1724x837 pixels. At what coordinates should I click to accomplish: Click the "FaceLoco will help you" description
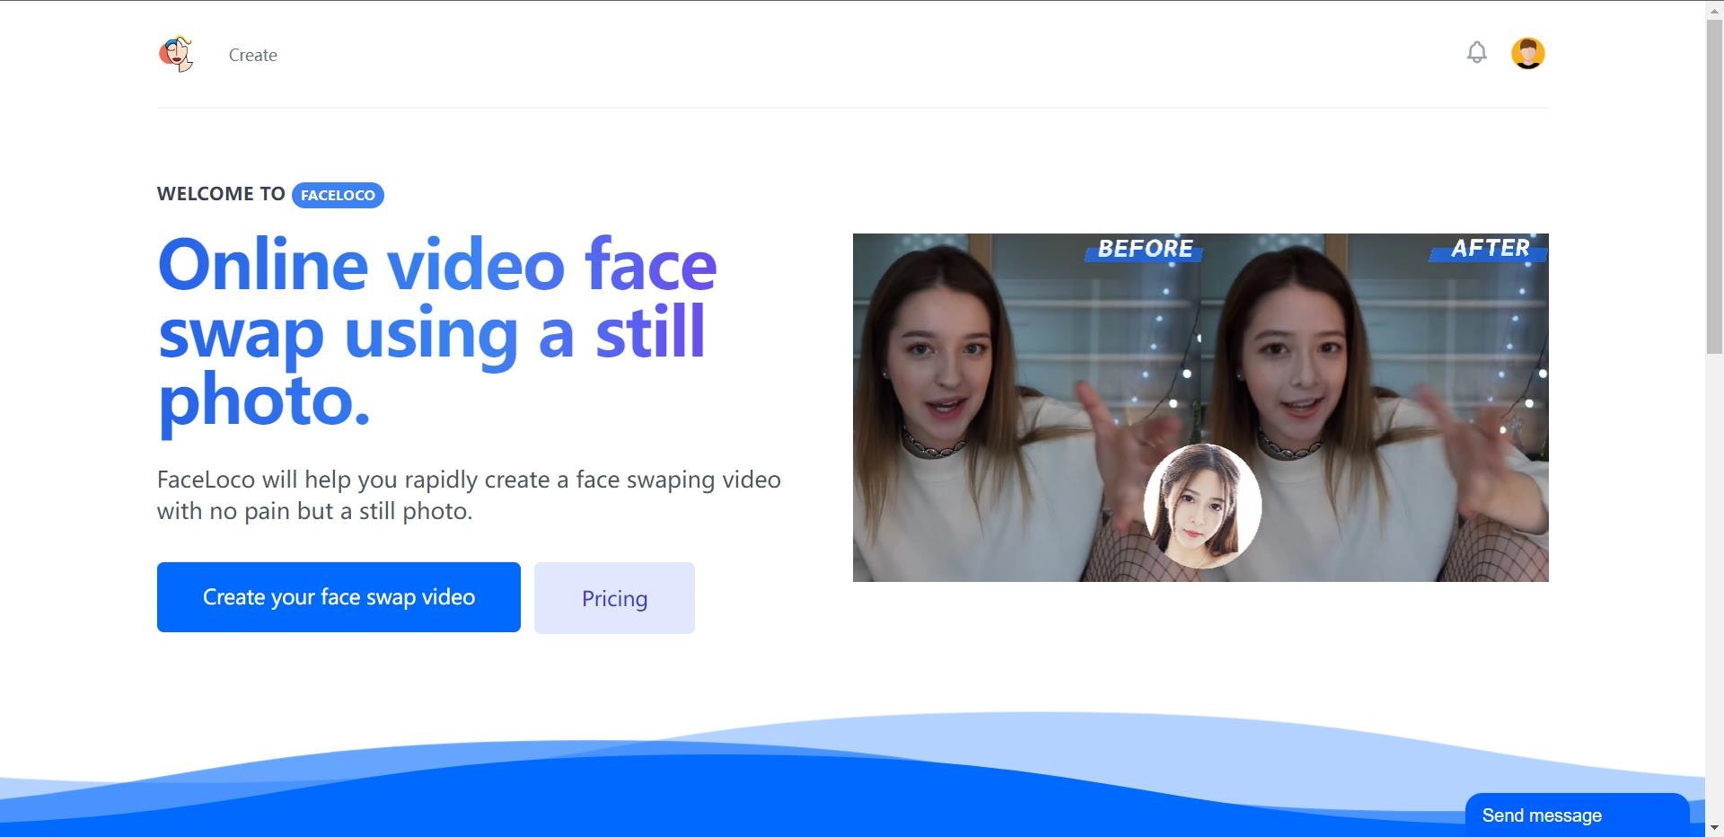click(x=469, y=495)
